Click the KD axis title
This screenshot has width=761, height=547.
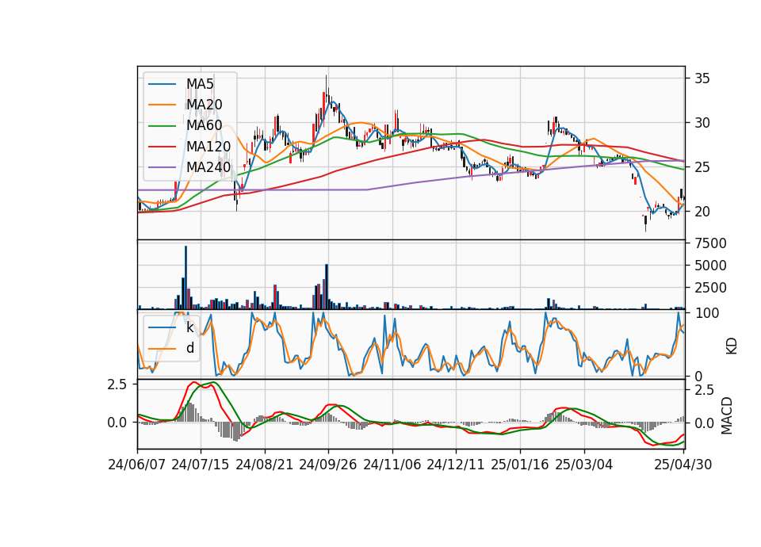(x=732, y=346)
